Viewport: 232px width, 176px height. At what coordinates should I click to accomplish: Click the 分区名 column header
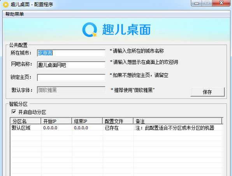(x=25, y=121)
